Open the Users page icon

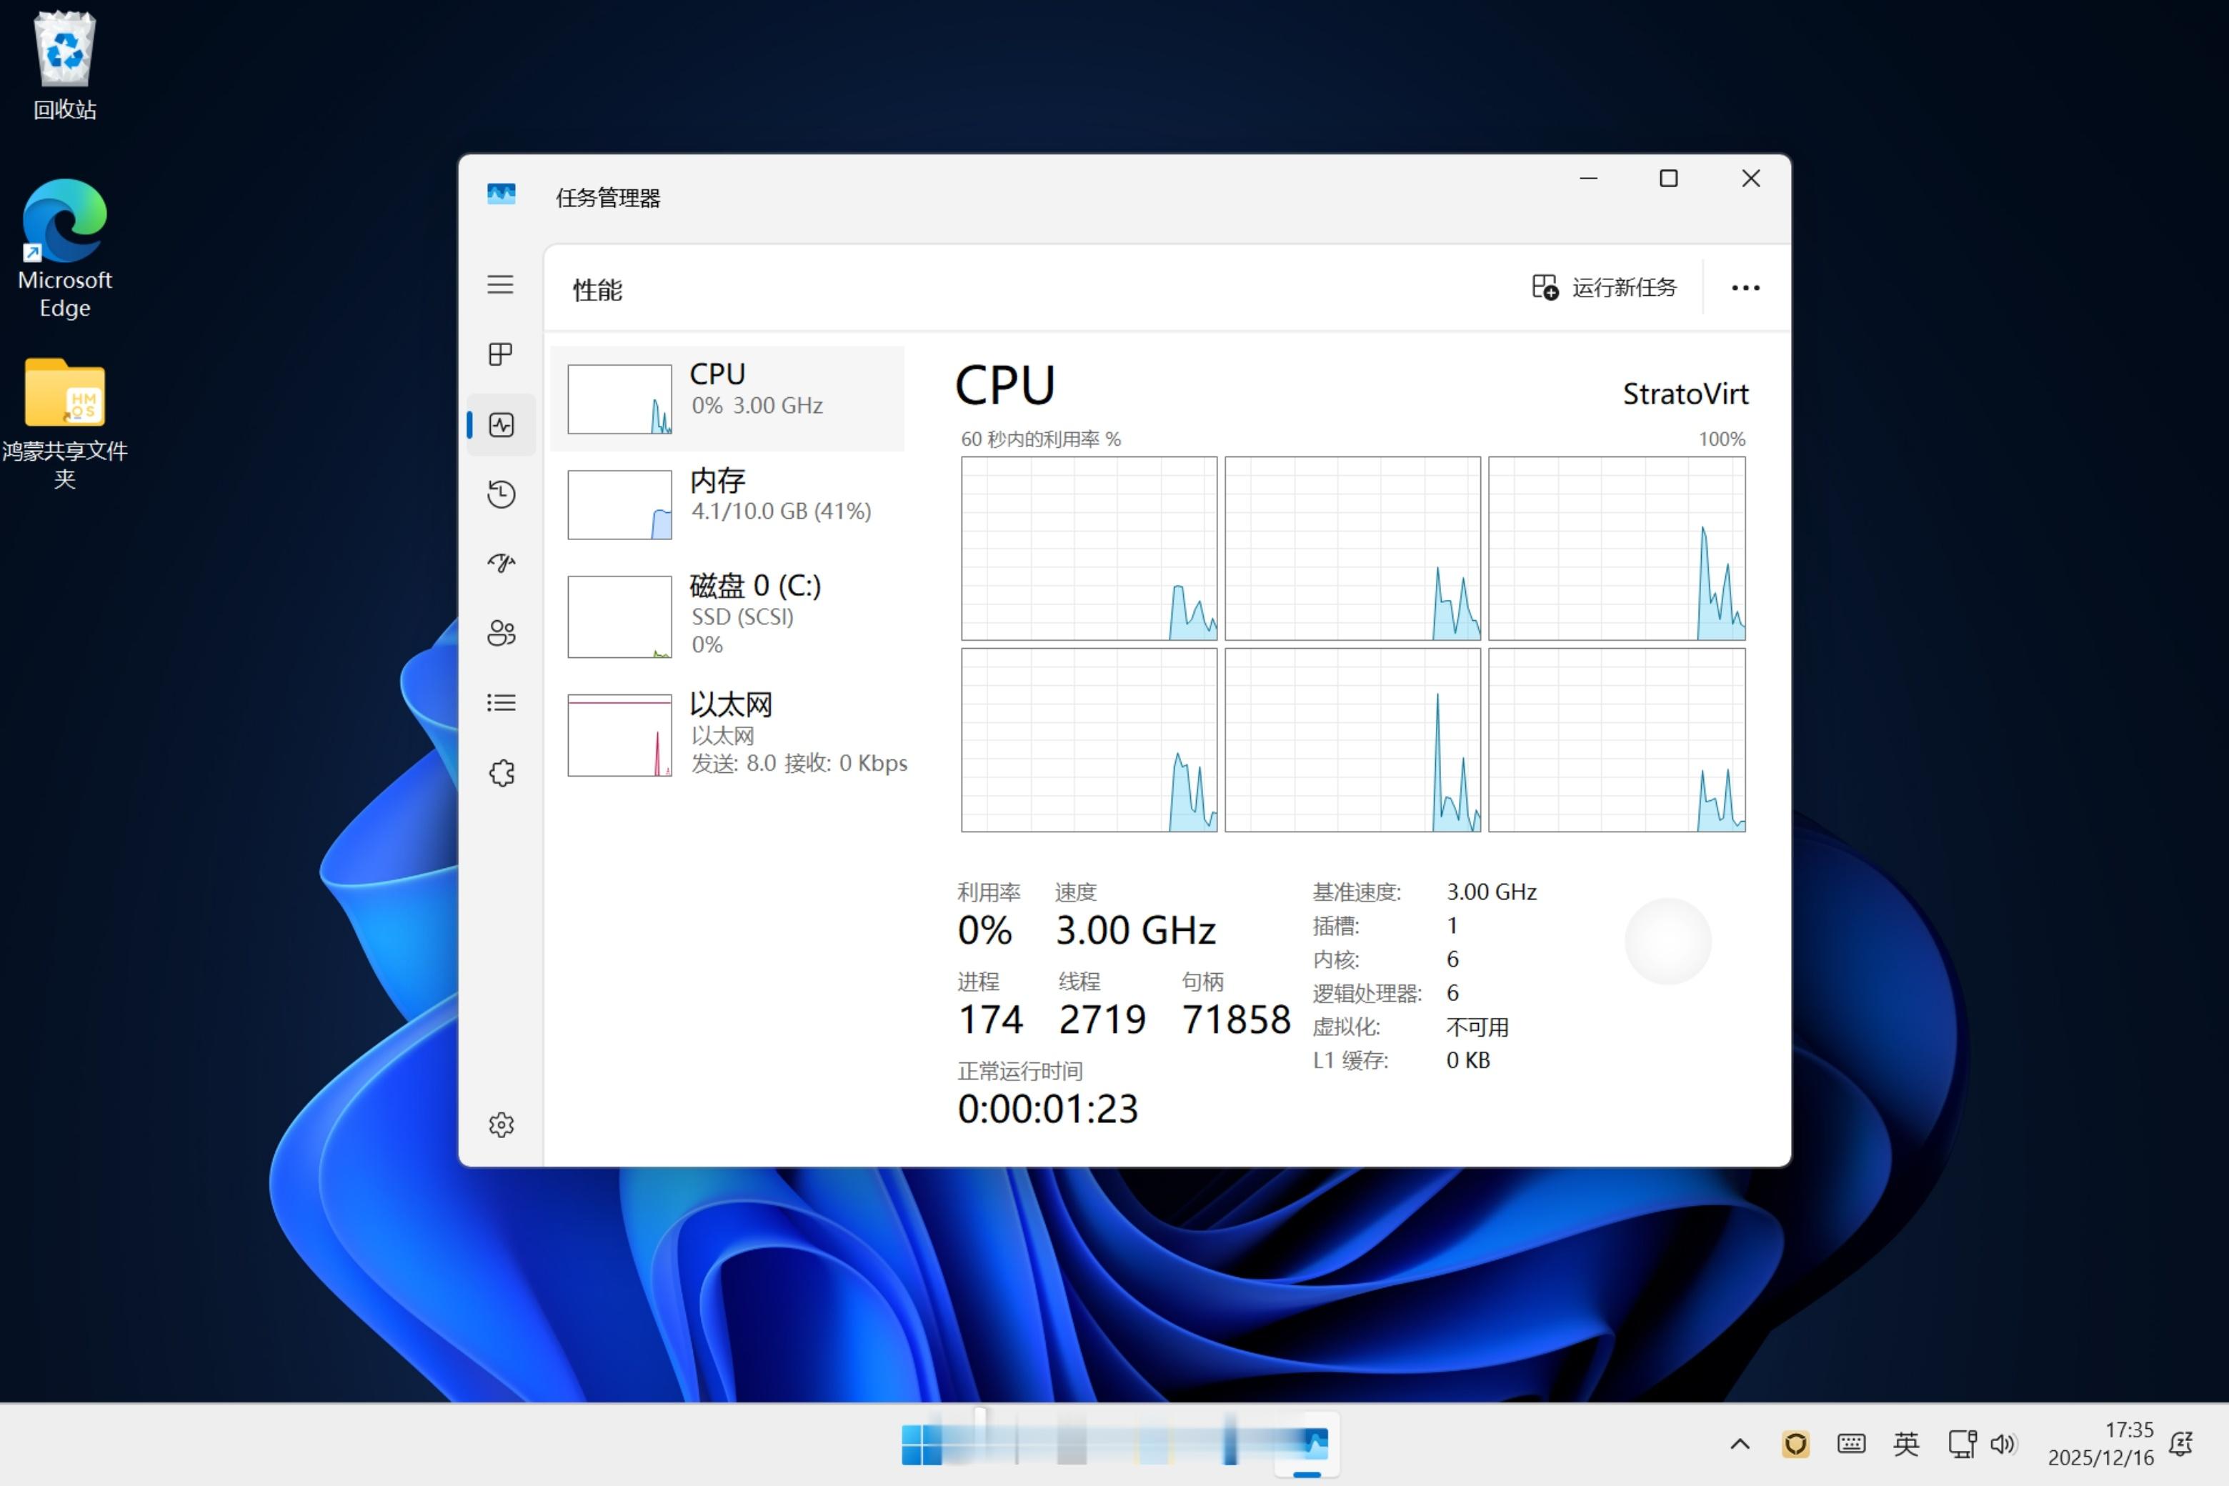coord(500,633)
